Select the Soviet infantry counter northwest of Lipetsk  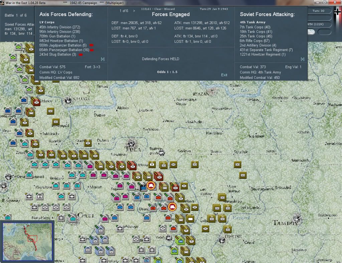(205, 229)
